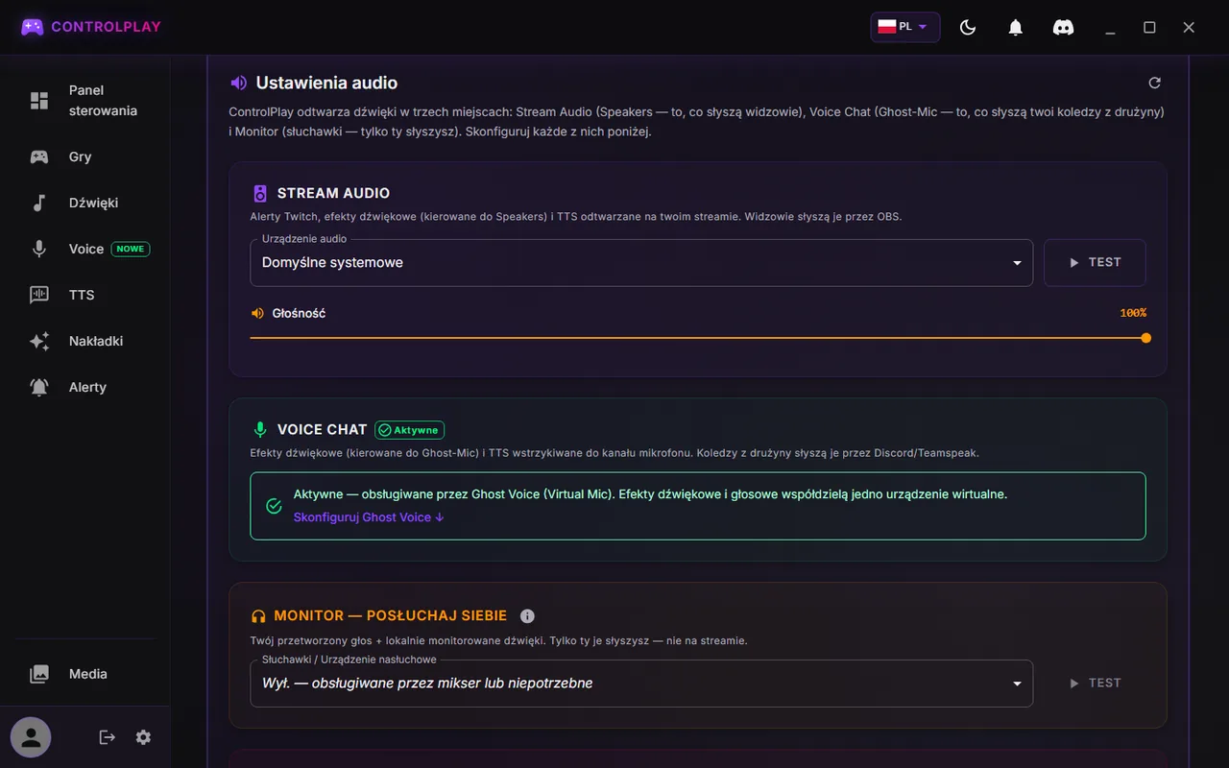The height and width of the screenshot is (768, 1229).
Task: Click the user avatar icon
Action: [x=31, y=737]
